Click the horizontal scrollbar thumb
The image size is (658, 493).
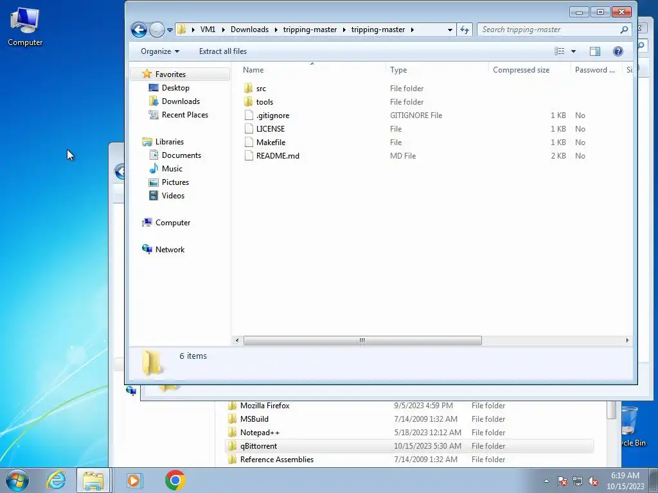pyautogui.click(x=362, y=340)
